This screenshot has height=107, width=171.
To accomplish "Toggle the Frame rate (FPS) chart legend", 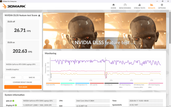I will pyautogui.click(x=53, y=84).
